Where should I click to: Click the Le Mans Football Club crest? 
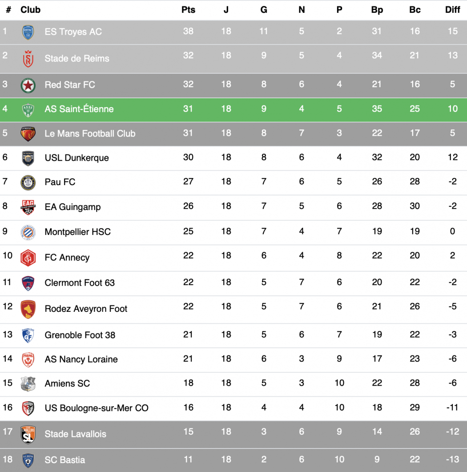28,133
